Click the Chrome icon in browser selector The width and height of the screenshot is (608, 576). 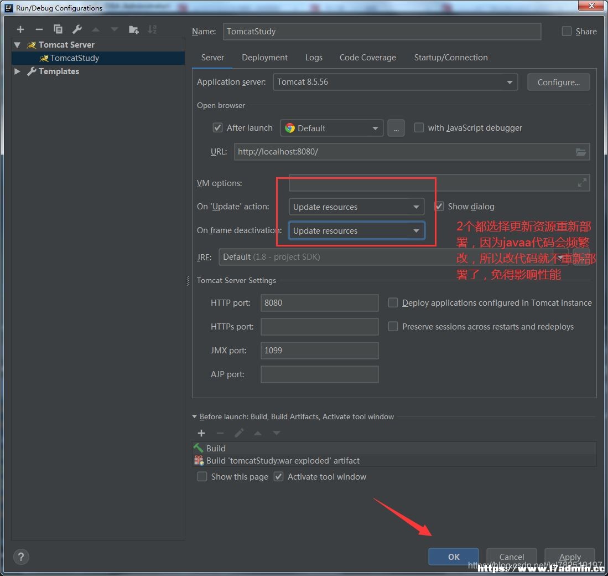pyautogui.click(x=290, y=128)
